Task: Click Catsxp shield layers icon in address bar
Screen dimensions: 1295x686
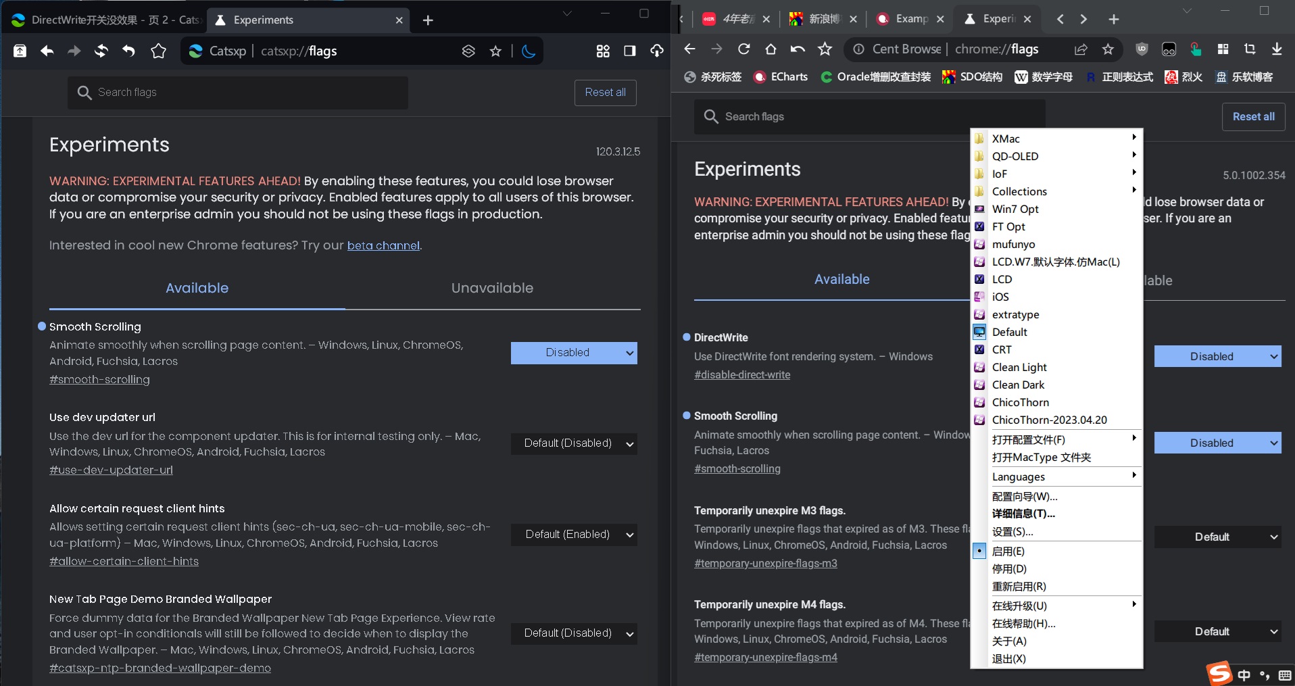Action: tap(468, 51)
